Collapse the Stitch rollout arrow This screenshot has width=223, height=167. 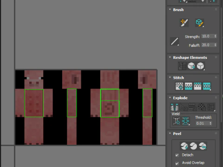click(170, 77)
